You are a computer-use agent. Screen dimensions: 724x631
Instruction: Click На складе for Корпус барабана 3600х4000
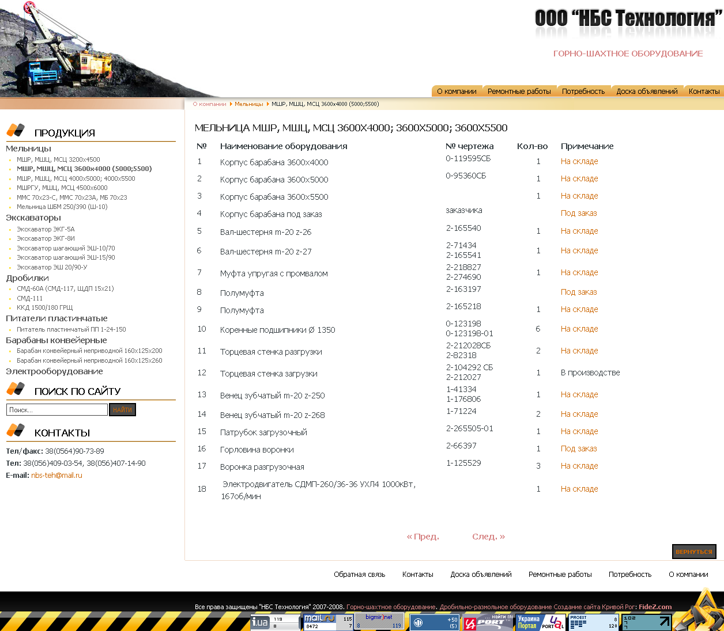point(579,162)
